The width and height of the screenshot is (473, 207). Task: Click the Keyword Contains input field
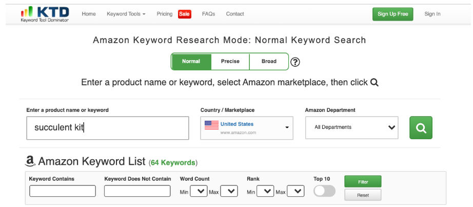click(x=63, y=191)
